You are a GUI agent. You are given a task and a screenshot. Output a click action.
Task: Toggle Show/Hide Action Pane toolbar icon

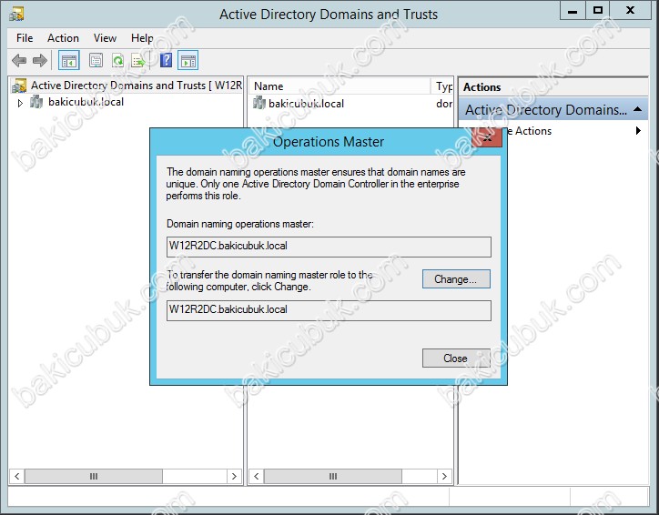click(x=188, y=61)
